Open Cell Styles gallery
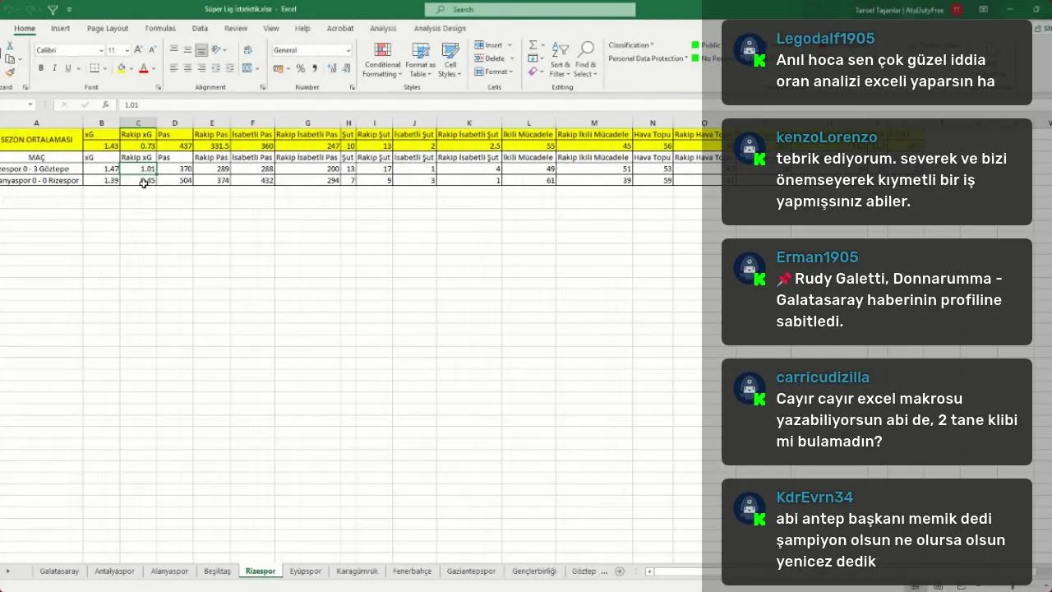 tap(450, 59)
